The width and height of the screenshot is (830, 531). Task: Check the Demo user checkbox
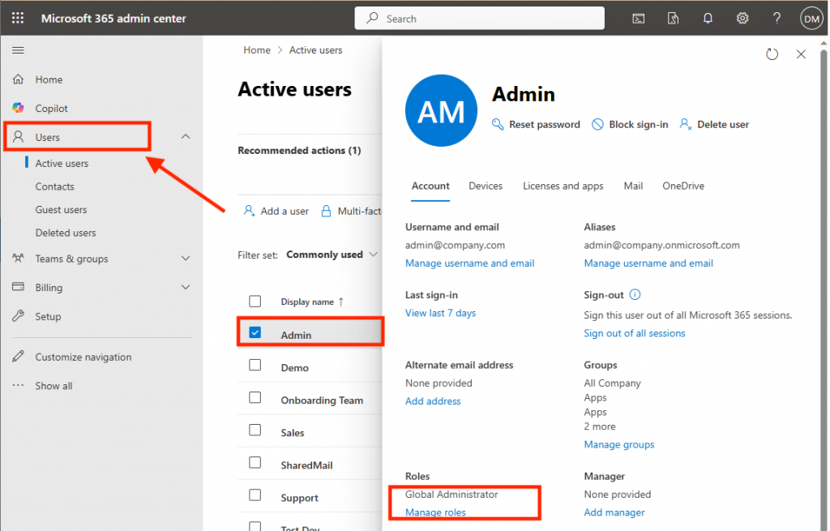tap(255, 367)
